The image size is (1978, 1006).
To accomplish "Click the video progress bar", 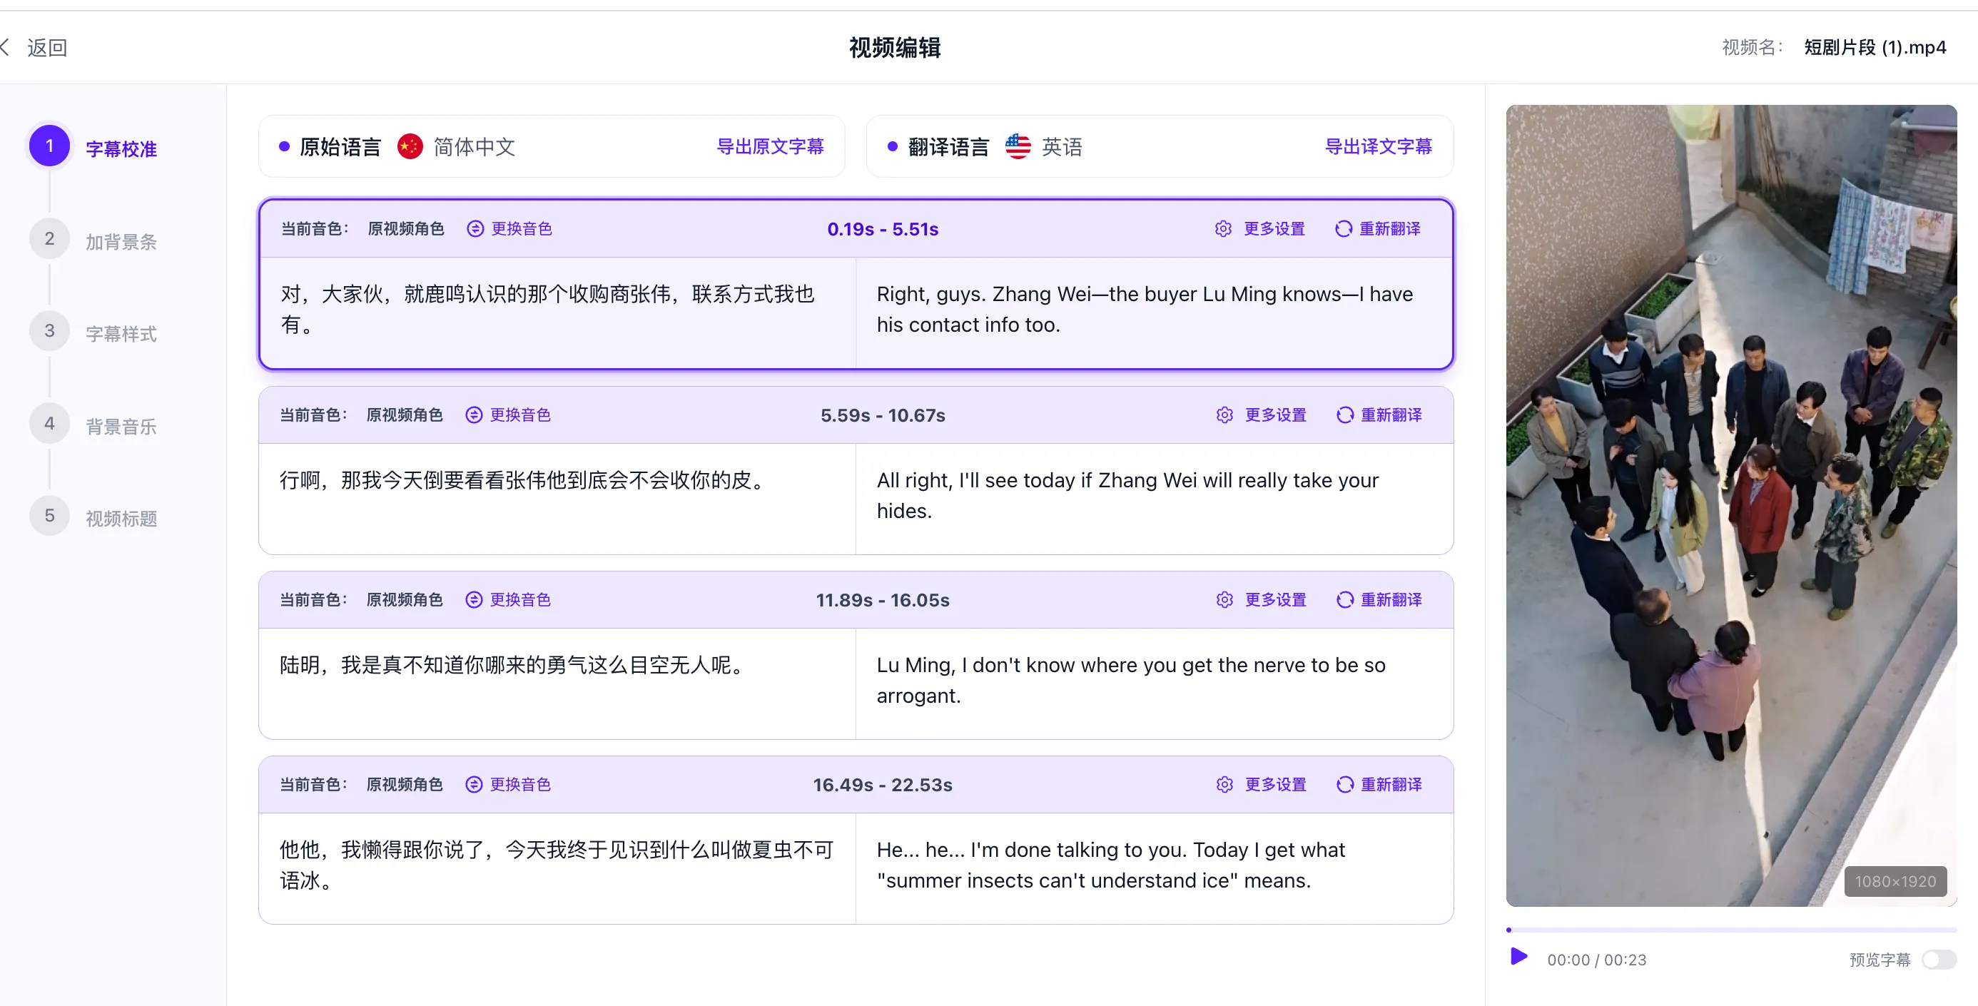I will (1731, 930).
